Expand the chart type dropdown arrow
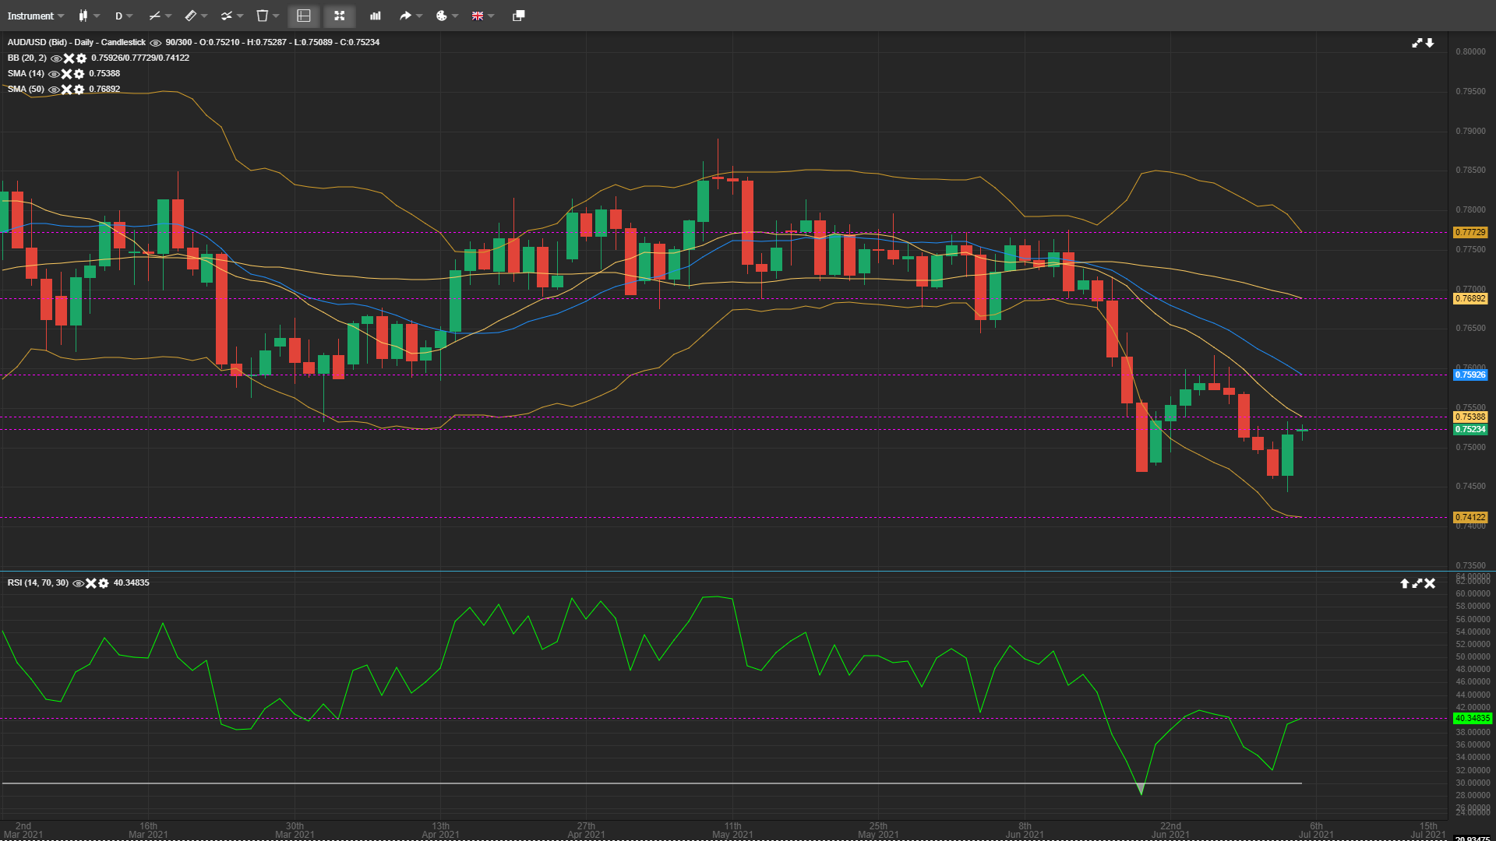 [97, 16]
